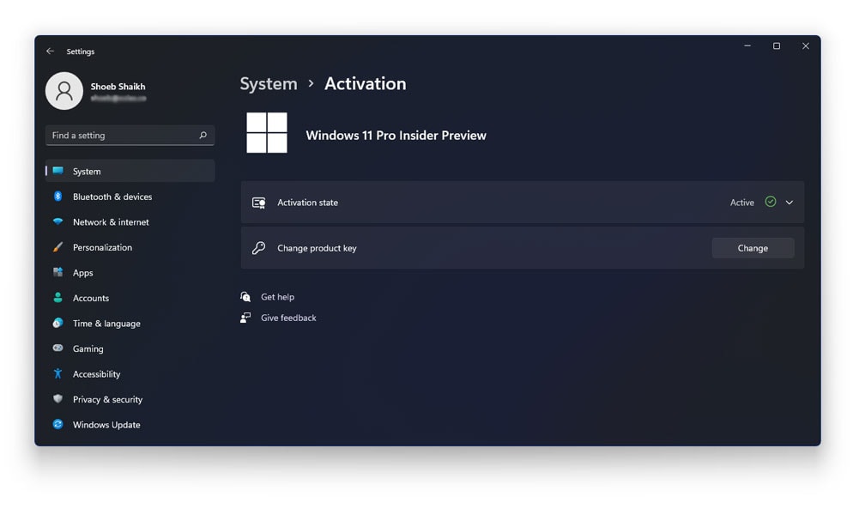Go back using the Settings back arrow
The image size is (853, 515).
pyautogui.click(x=50, y=51)
